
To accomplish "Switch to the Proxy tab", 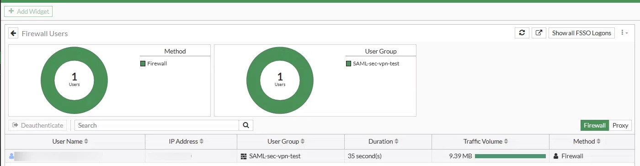I will (620, 125).
